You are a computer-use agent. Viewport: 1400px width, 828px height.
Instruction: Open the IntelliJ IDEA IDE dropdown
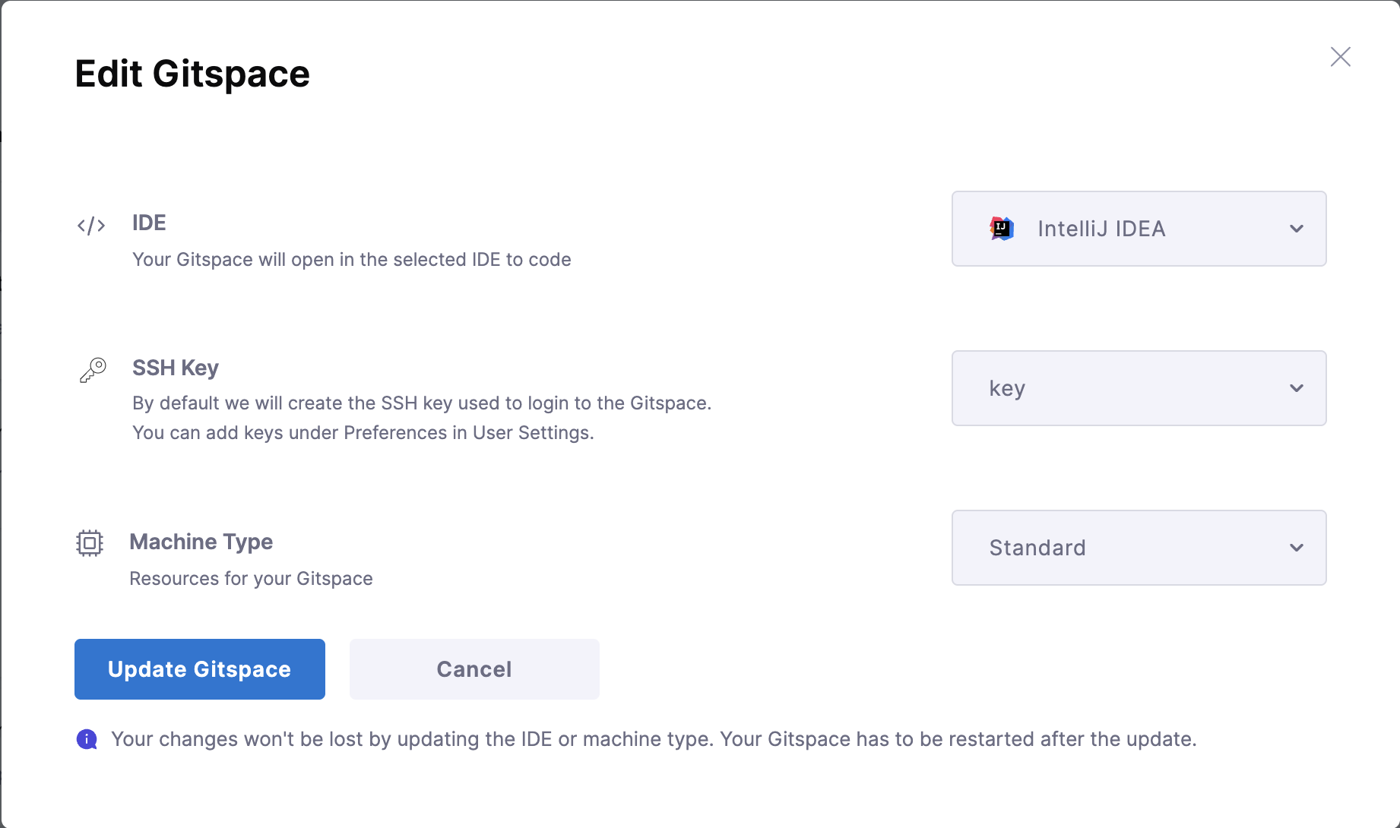pos(1138,229)
